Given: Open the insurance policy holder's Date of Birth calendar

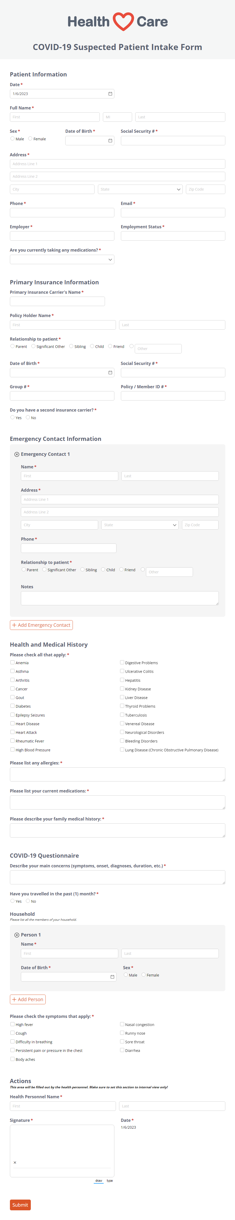Looking at the screenshot, I should [x=110, y=372].
